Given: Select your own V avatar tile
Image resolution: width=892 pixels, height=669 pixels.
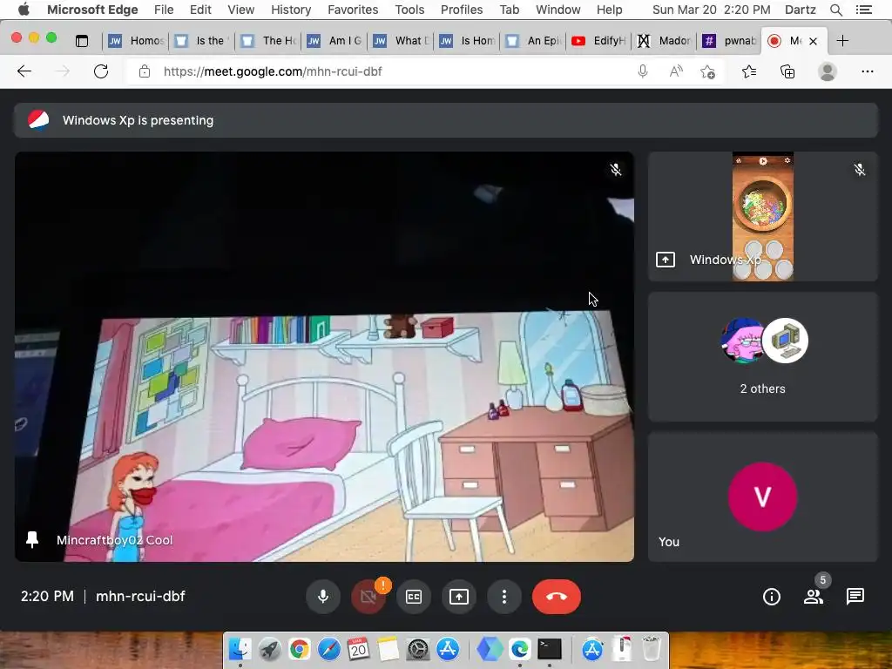Looking at the screenshot, I should tap(763, 497).
